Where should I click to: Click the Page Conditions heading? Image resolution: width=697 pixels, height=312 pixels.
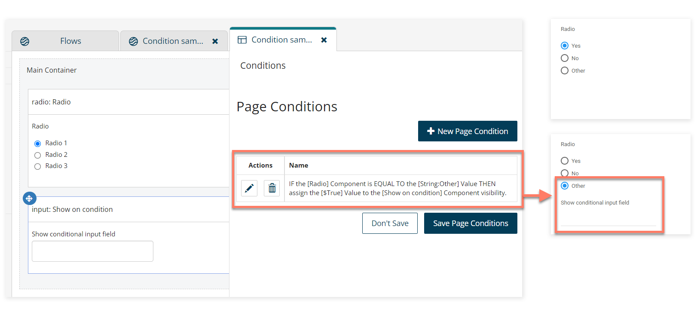coord(287,107)
